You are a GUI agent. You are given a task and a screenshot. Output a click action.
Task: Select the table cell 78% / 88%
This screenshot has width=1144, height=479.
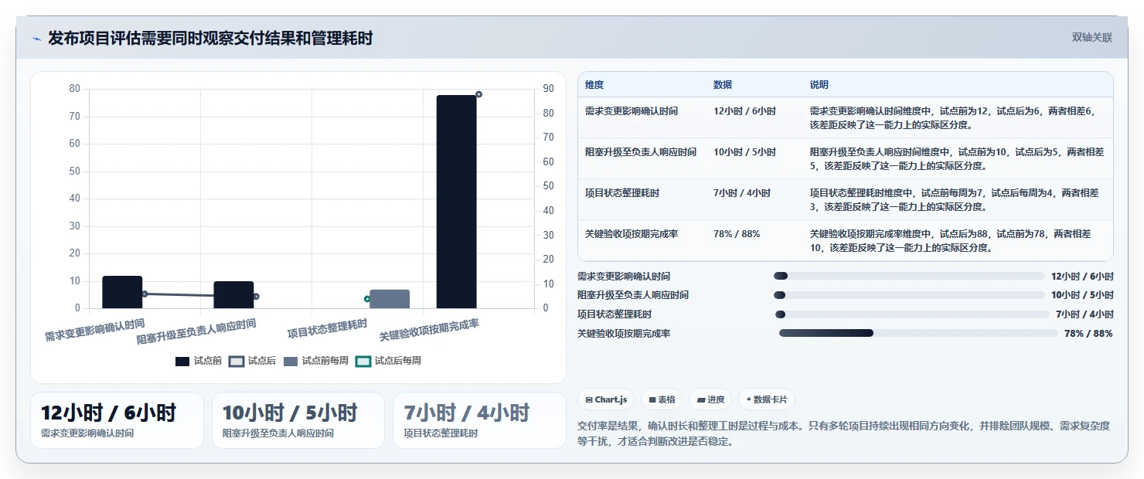(754, 240)
